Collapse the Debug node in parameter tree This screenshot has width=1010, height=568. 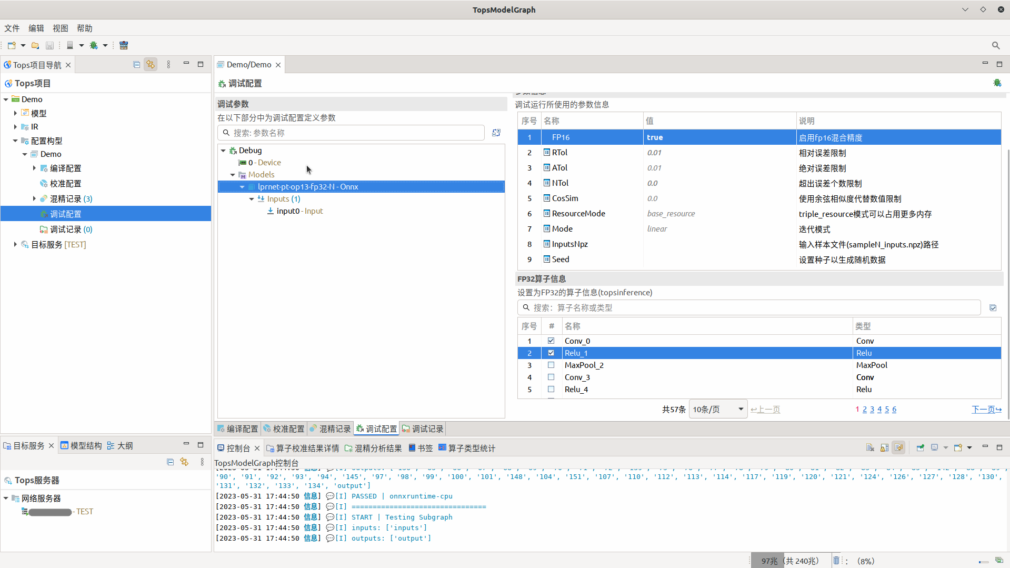(x=223, y=151)
